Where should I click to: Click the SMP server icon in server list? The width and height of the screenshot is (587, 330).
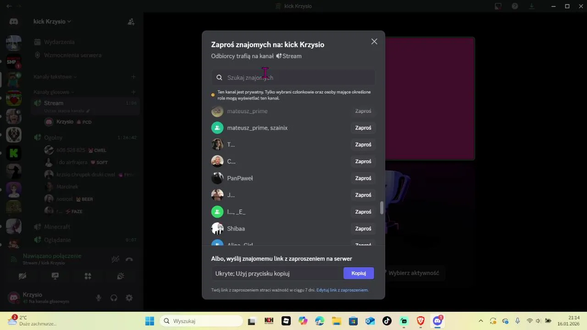14,62
